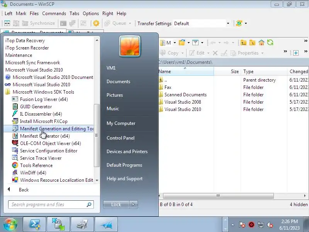The height and width of the screenshot is (232, 309).
Task: Expand the Lock button shutdown options arrow
Action: point(133,205)
